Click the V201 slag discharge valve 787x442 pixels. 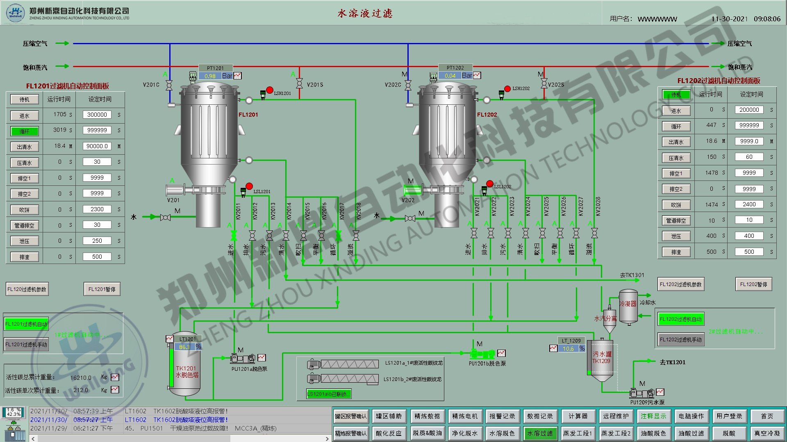pos(175,190)
